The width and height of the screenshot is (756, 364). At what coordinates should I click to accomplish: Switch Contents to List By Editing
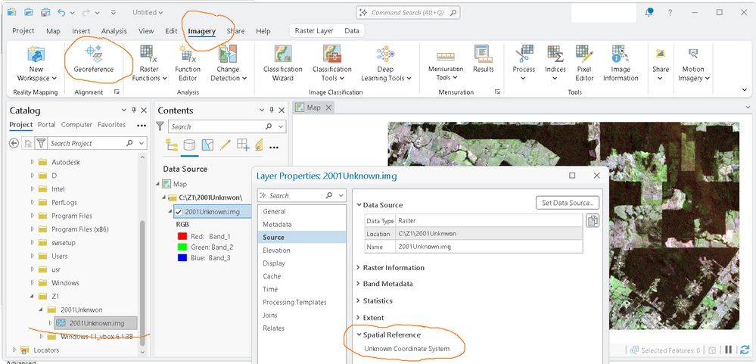pos(226,145)
